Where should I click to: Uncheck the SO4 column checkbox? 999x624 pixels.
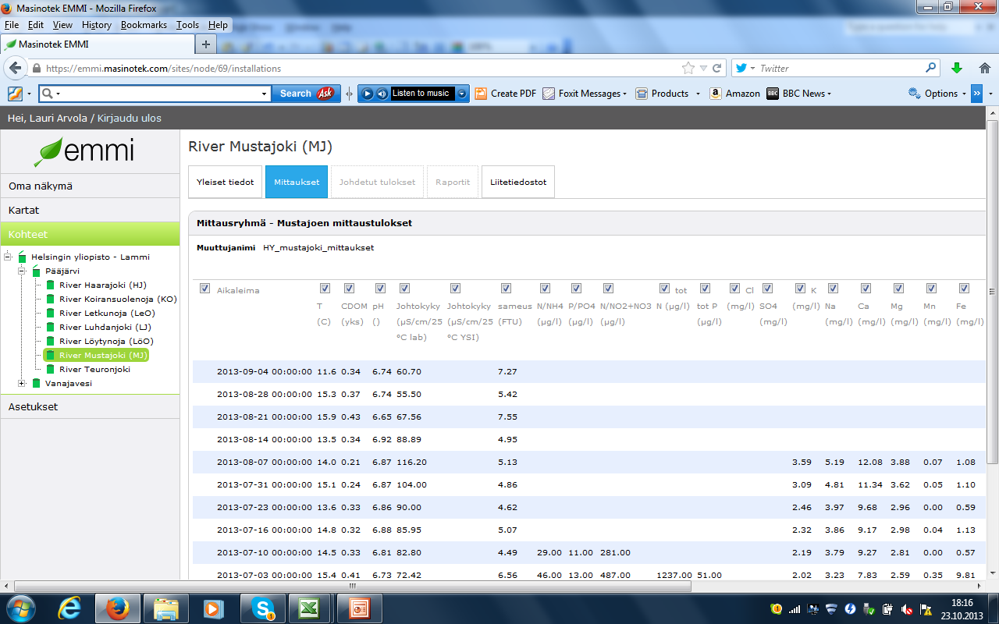[767, 289]
